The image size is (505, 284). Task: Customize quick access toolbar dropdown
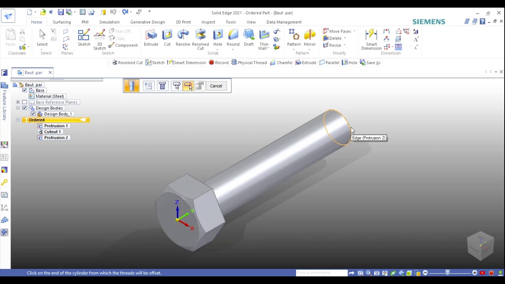tap(149, 12)
